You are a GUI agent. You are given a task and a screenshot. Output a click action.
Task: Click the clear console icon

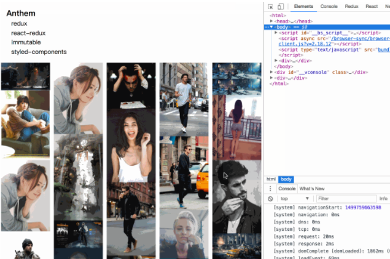click(x=270, y=199)
